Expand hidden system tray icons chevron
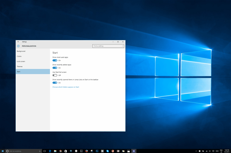The image size is (231, 153). [196, 151]
